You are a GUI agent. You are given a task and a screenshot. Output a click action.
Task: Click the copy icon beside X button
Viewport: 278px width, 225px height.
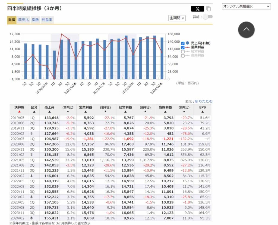209,9
